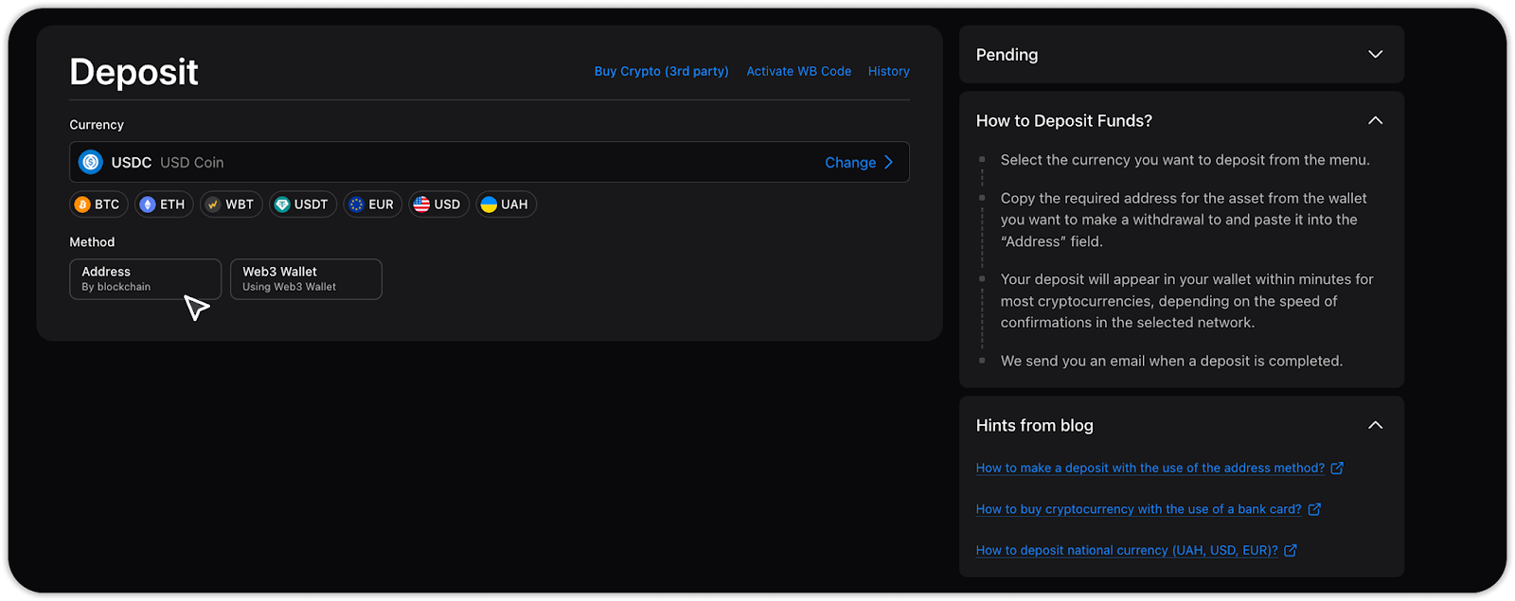Pick the USDT currency chip
1515x601 pixels.
[x=302, y=204]
